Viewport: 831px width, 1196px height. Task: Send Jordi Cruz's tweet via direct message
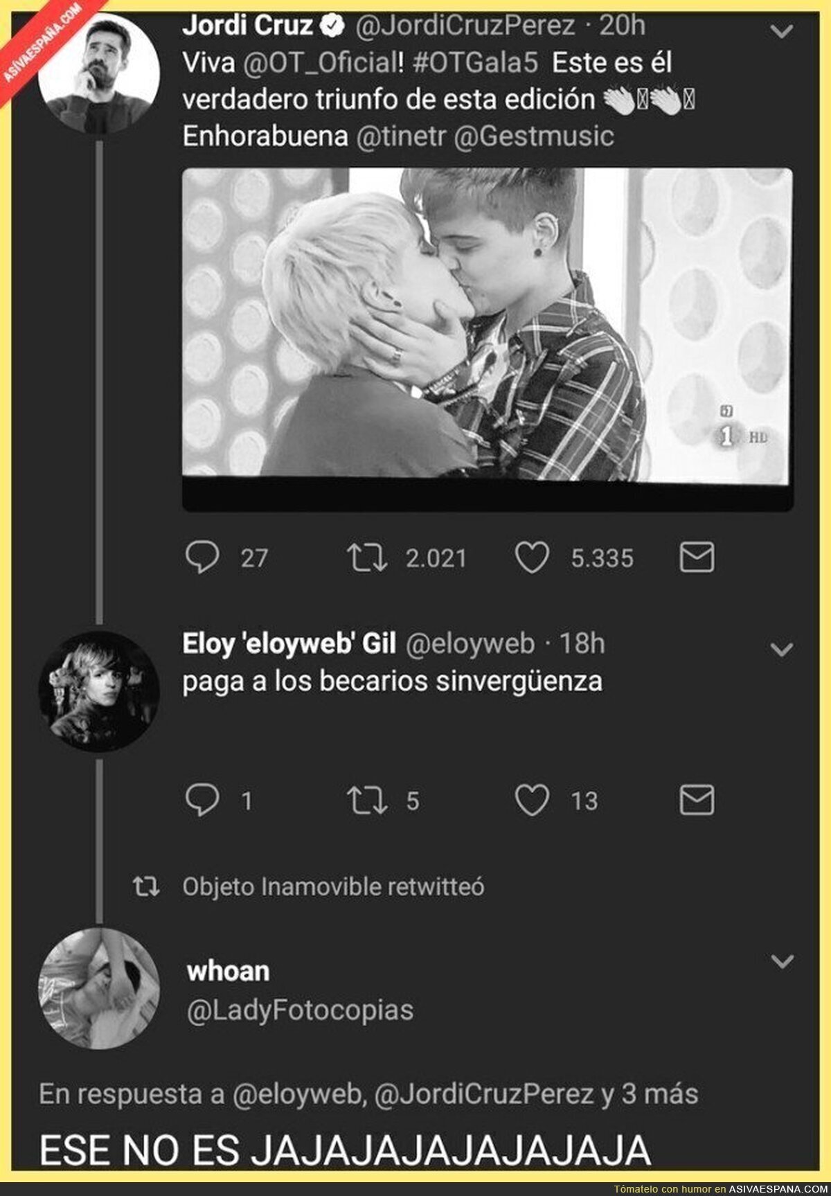tap(697, 557)
